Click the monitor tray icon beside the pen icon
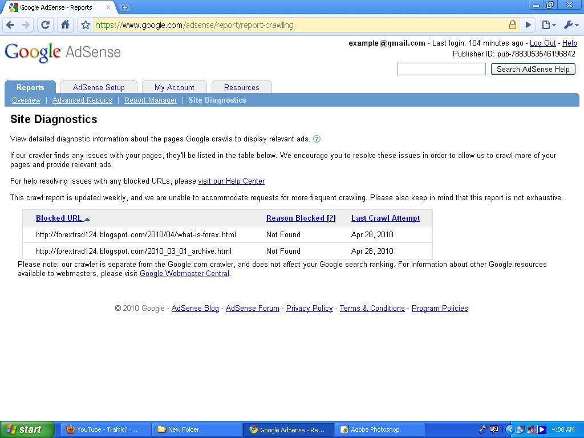The image size is (584, 438). (494, 429)
